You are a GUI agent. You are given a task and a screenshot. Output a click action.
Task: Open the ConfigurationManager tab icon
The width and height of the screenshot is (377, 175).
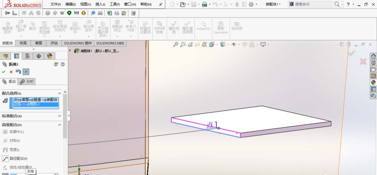coord(28,56)
